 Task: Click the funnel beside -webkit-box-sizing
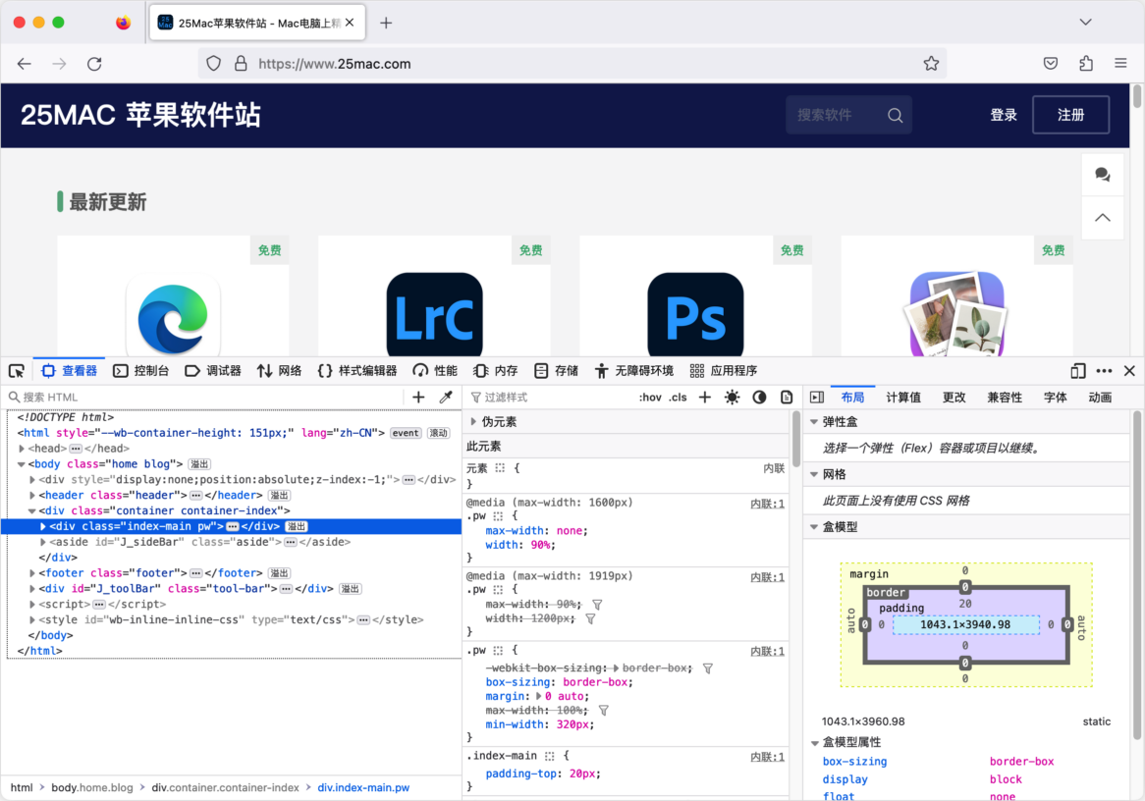point(708,668)
